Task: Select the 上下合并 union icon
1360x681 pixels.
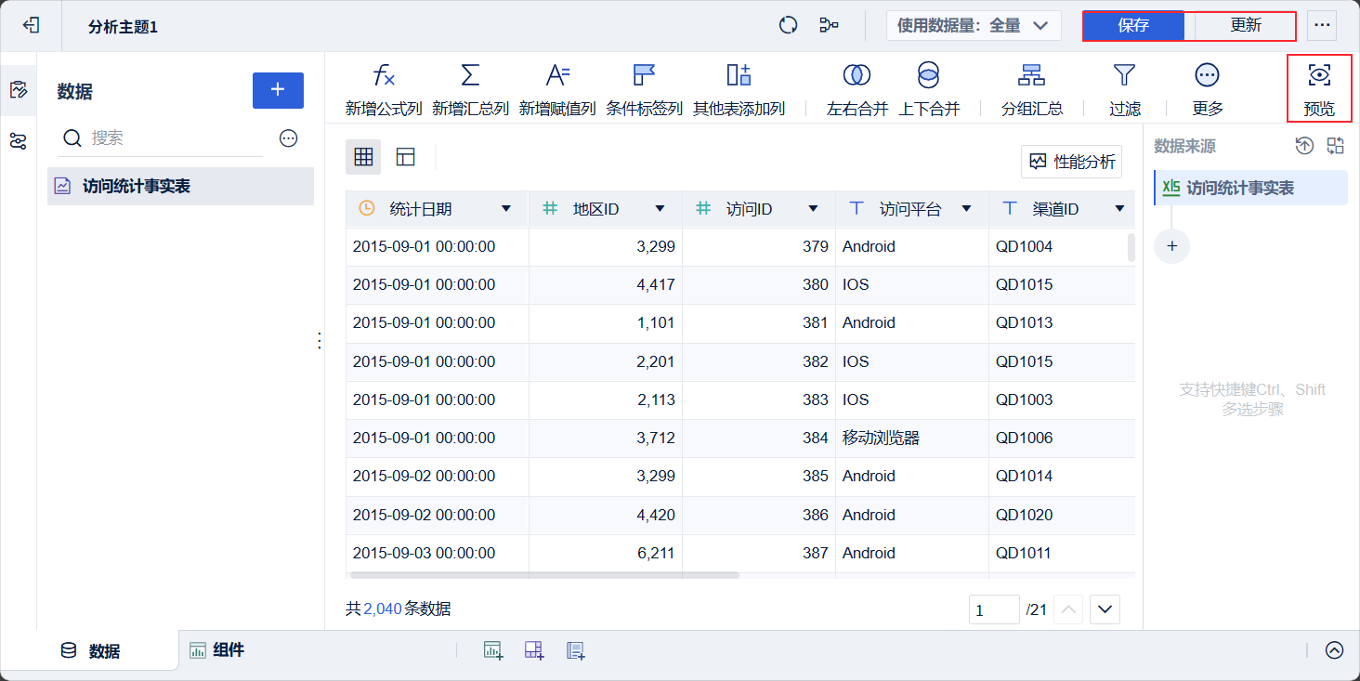Action: click(x=928, y=76)
